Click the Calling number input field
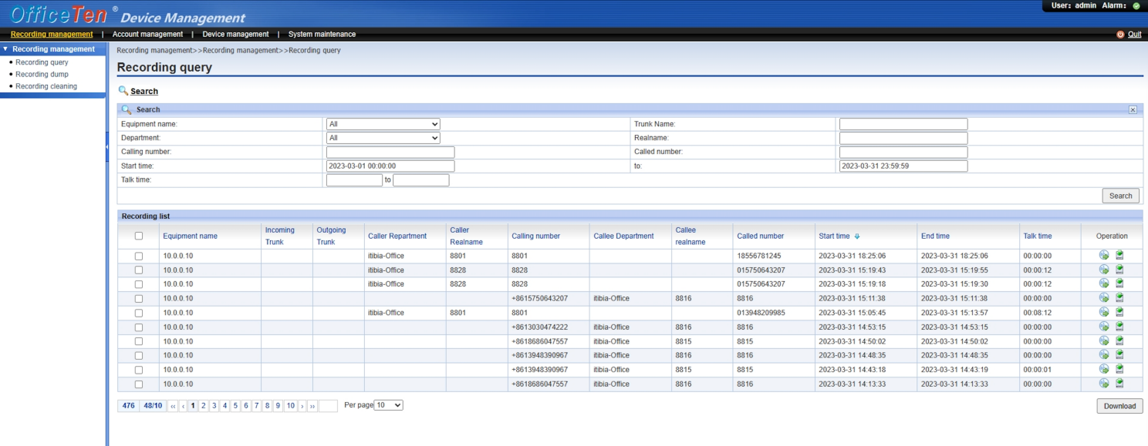 tap(390, 153)
